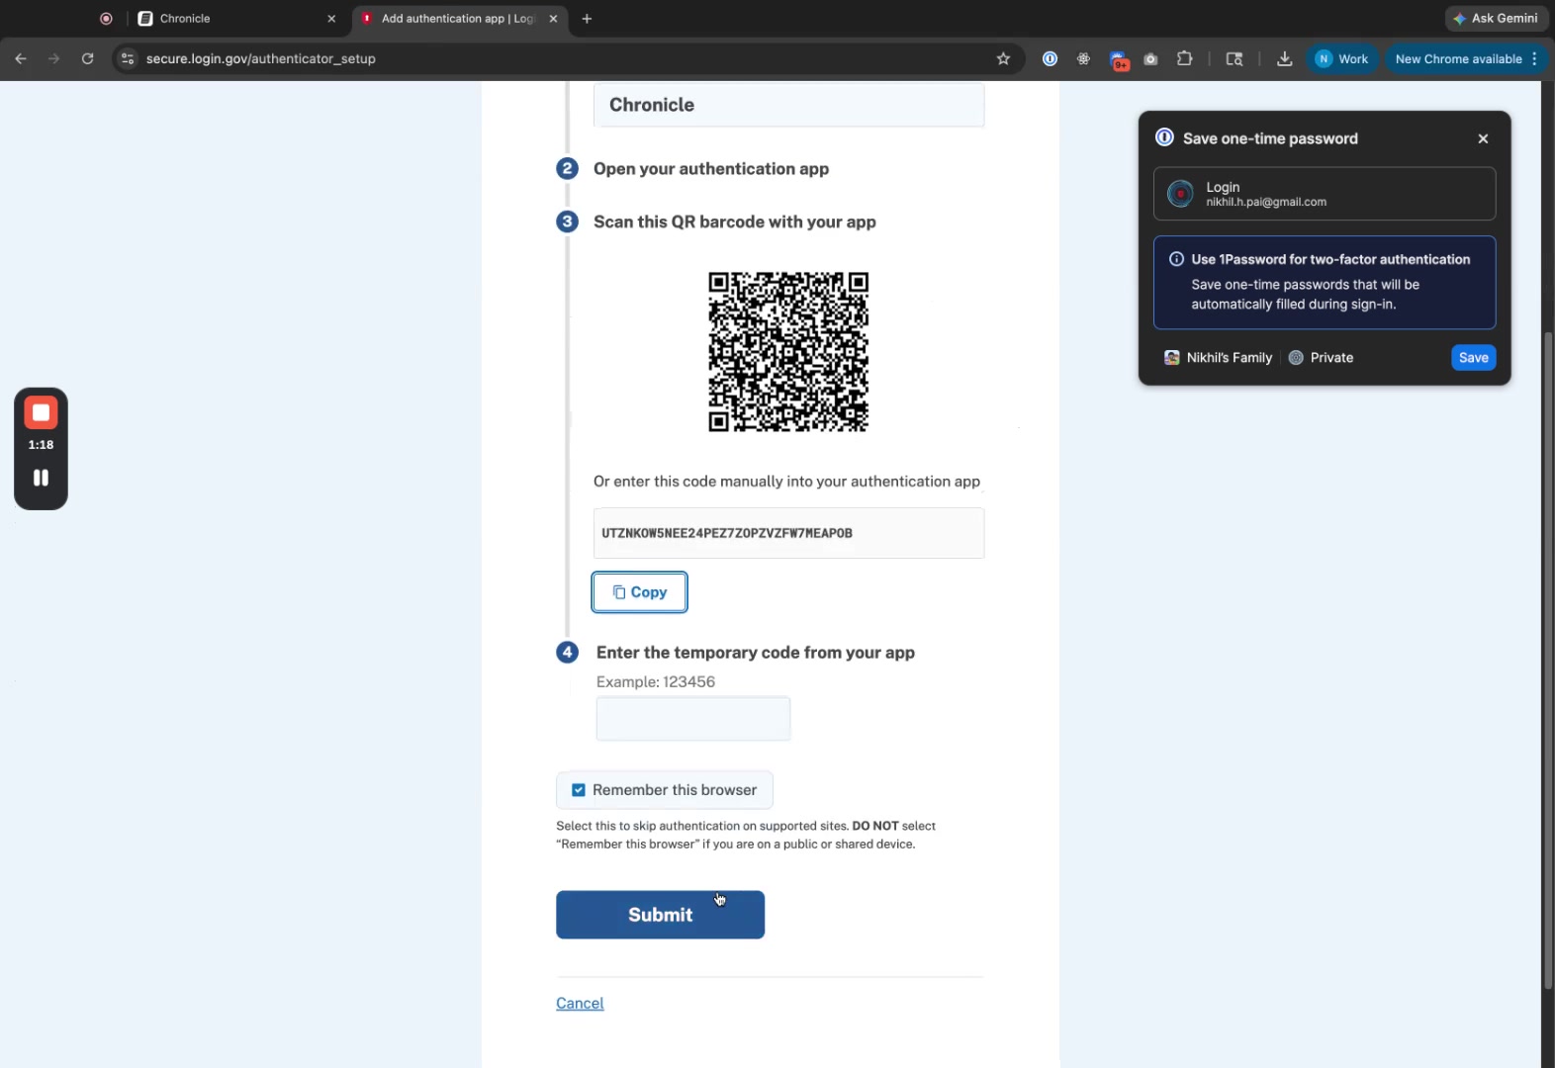Copy the manual authentication code
This screenshot has height=1068, width=1555.
(639, 591)
